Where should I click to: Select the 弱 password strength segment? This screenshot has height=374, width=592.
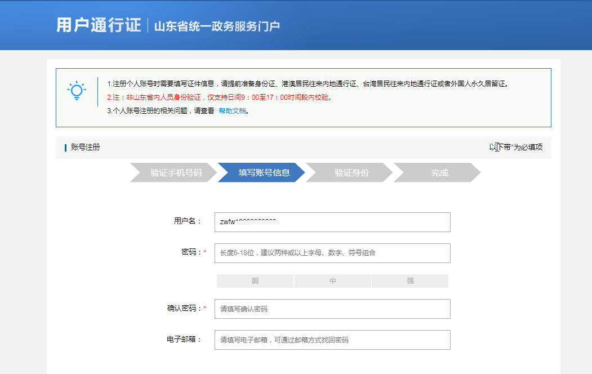click(x=255, y=280)
